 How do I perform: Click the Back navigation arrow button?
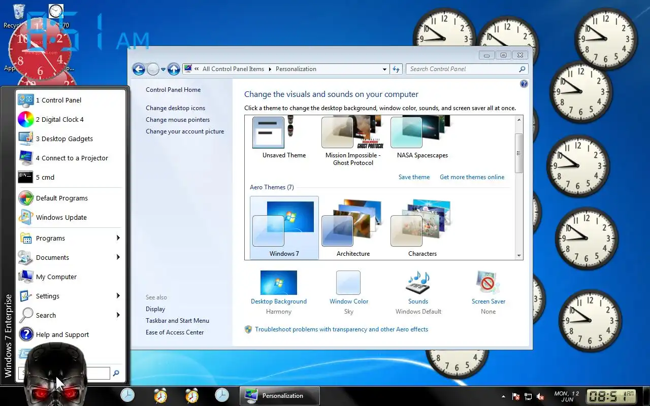click(139, 69)
